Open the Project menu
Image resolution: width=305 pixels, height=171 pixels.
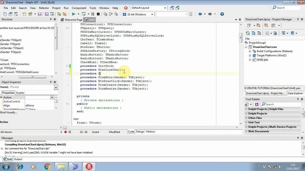56,8
